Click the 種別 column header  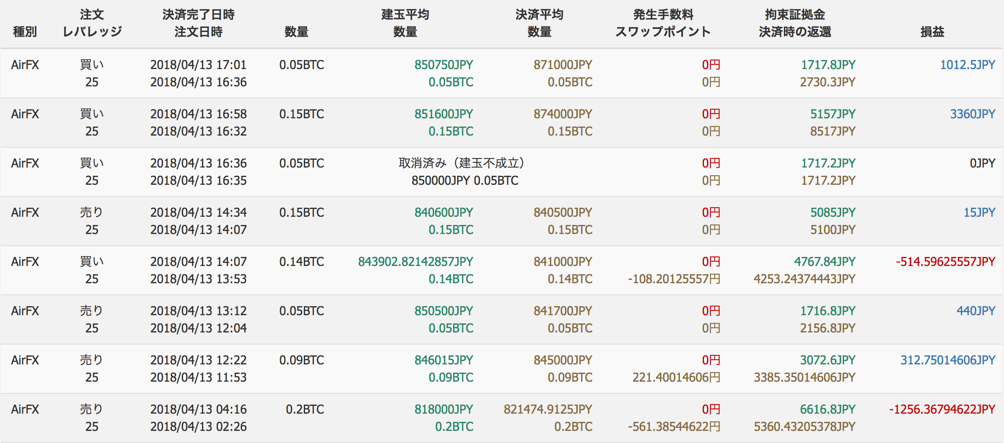click(x=25, y=32)
